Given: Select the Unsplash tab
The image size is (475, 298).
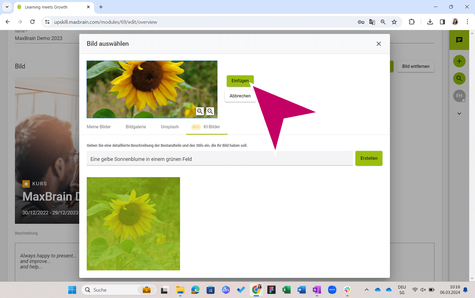Looking at the screenshot, I should pyautogui.click(x=170, y=127).
